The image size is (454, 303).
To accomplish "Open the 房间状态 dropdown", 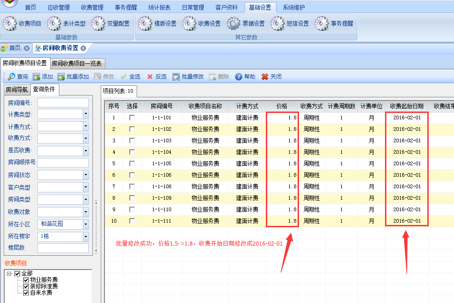I will pos(86,175).
